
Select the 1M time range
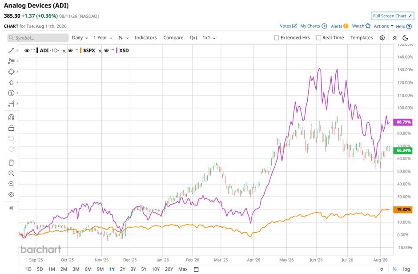(52, 269)
